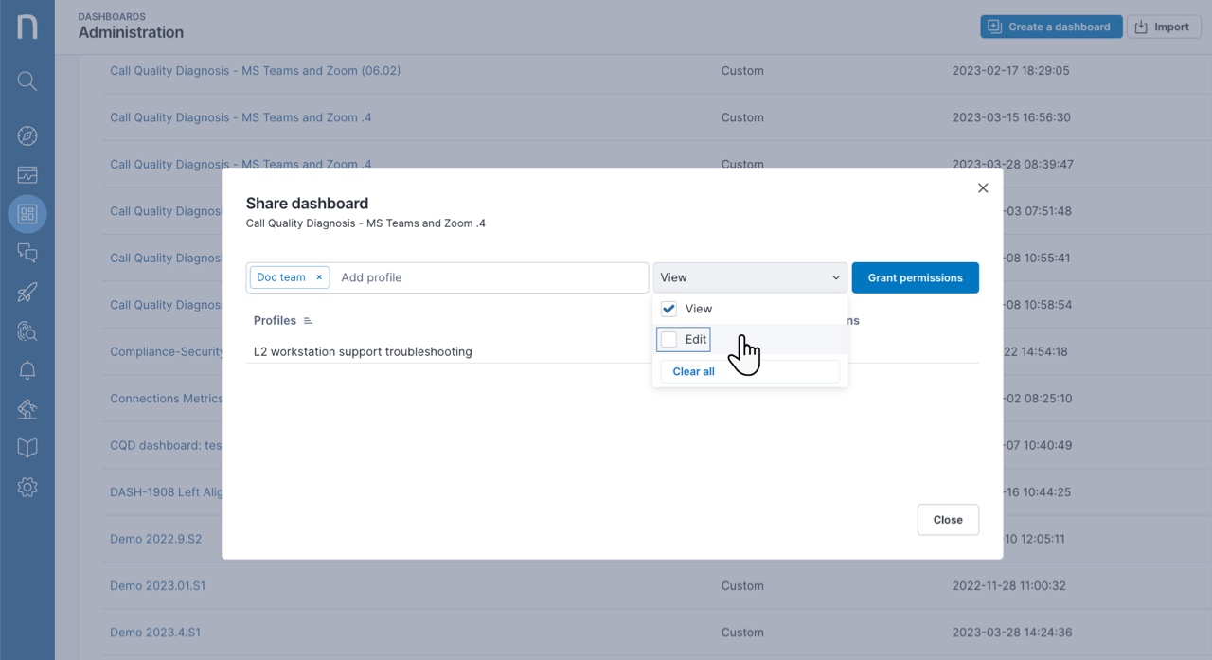
Task: Click Clear all in the permissions dropdown
Action: point(692,371)
